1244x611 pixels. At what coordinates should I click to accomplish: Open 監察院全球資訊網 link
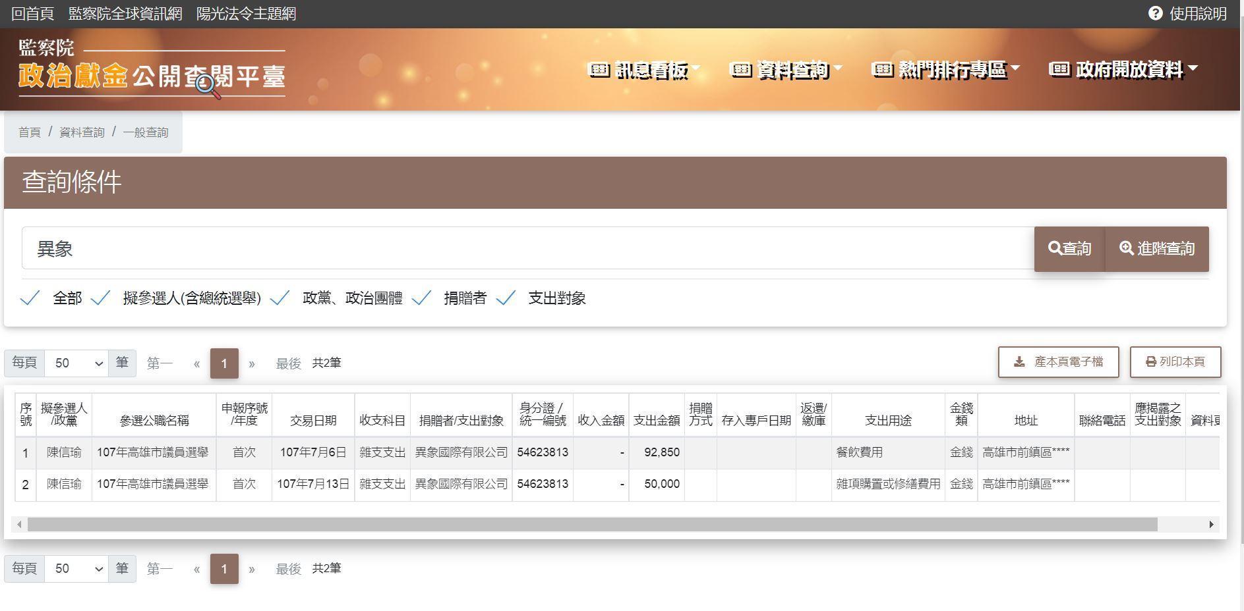pyautogui.click(x=125, y=14)
